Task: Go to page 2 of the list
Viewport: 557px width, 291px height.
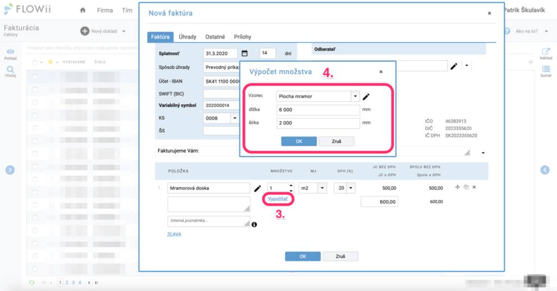Action: coord(67,283)
